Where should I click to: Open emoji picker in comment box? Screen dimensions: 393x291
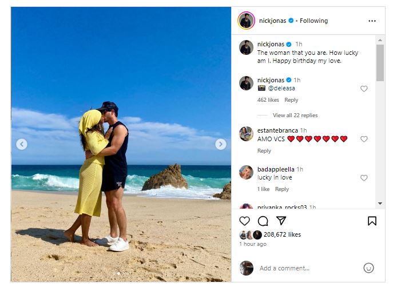tap(368, 268)
